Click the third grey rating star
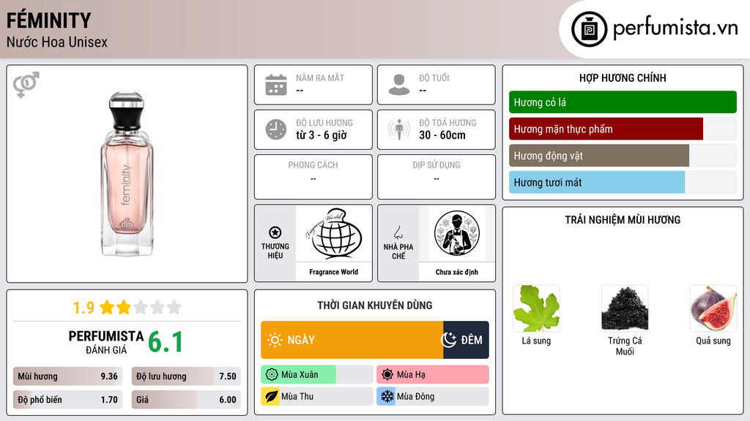The image size is (750, 421). click(140, 307)
